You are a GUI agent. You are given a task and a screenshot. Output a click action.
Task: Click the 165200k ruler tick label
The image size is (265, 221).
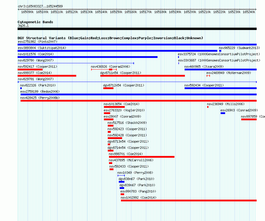point(190,12)
